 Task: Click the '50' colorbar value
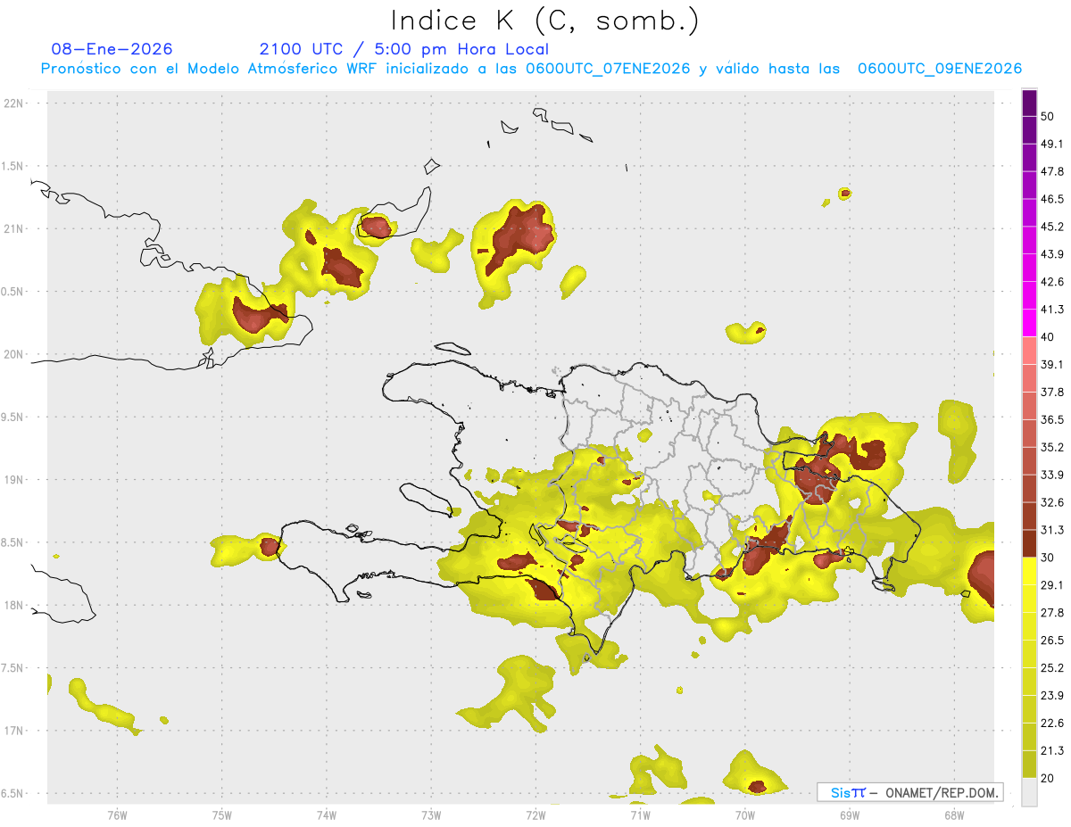[1048, 116]
